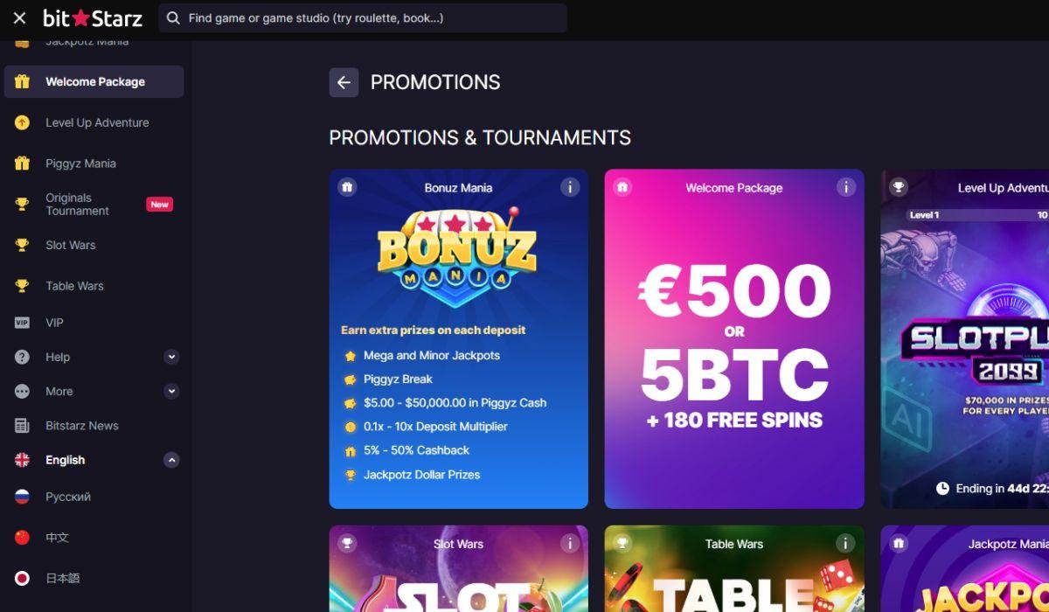Open Slot Wars in the sidebar

pyautogui.click(x=70, y=245)
